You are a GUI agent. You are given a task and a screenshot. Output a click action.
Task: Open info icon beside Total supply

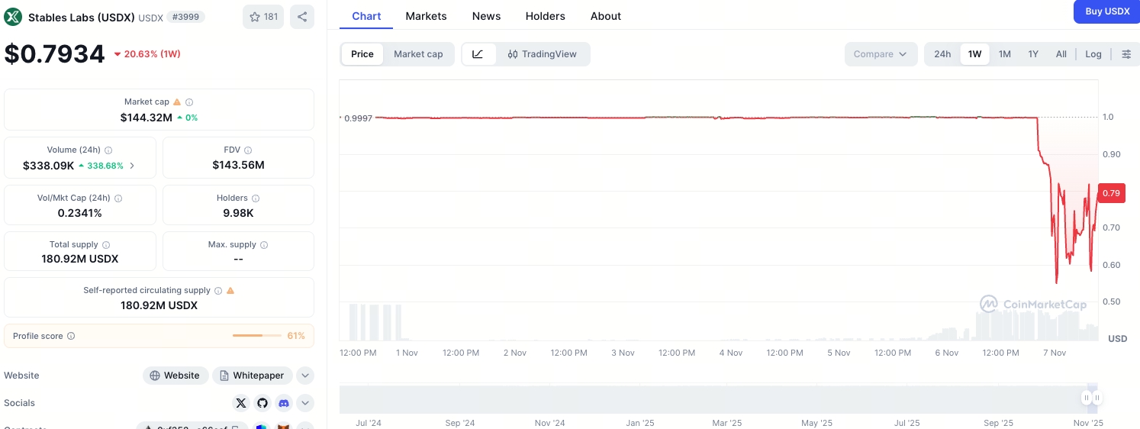pyautogui.click(x=106, y=245)
